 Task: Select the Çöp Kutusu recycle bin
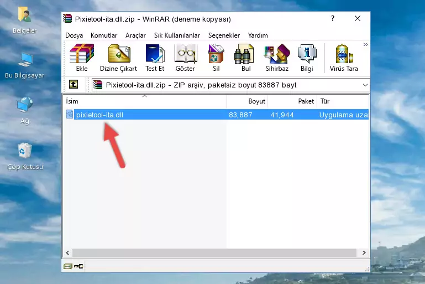point(25,156)
